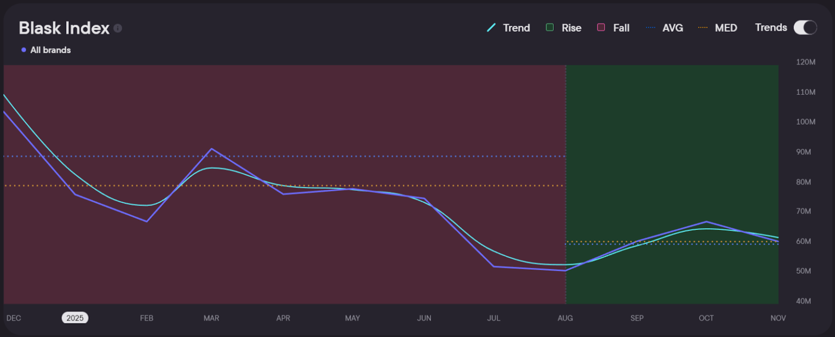
Task: Click the Trend line legend icon
Action: pos(491,28)
